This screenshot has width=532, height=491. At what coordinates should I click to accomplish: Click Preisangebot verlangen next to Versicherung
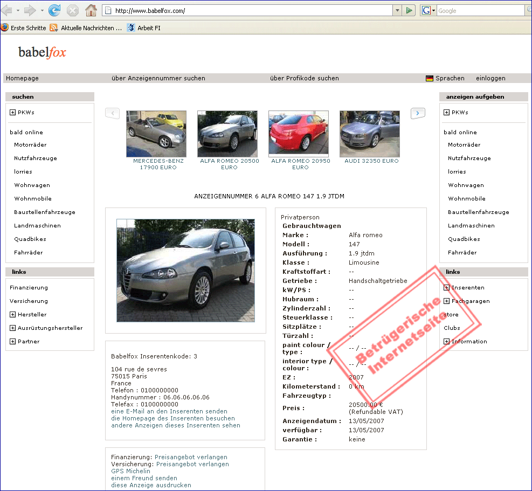click(193, 464)
